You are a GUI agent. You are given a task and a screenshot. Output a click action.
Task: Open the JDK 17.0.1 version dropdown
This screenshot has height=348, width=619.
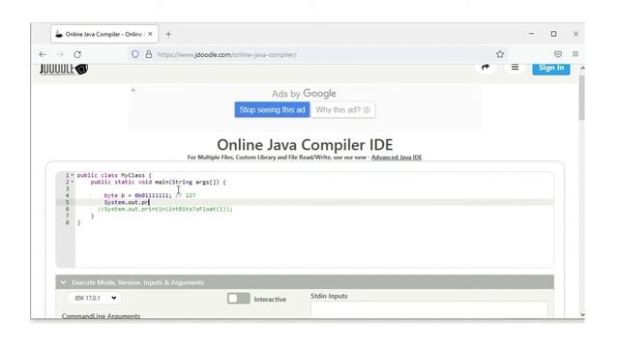[95, 298]
